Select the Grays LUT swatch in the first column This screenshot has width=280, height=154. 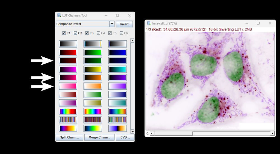(68, 44)
